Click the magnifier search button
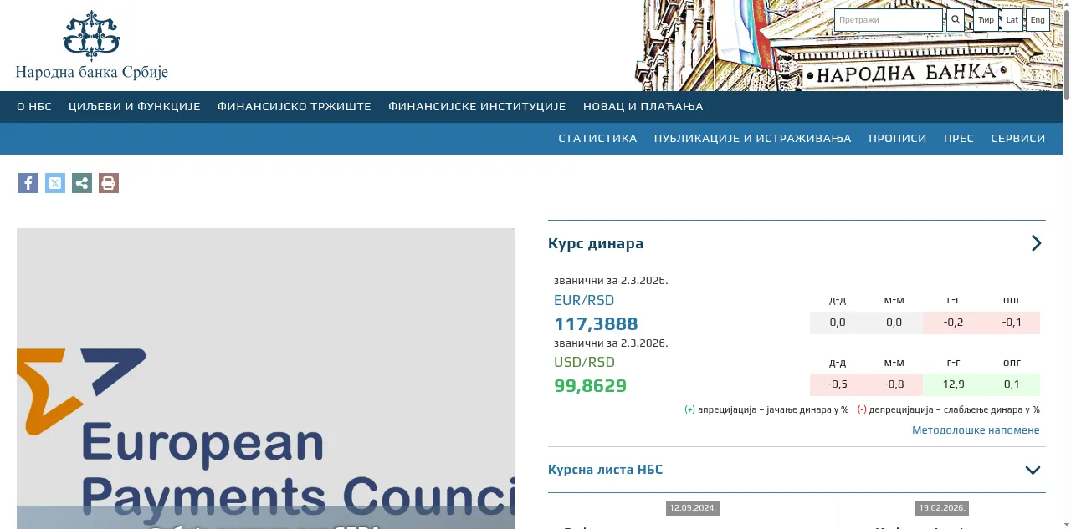 (956, 20)
